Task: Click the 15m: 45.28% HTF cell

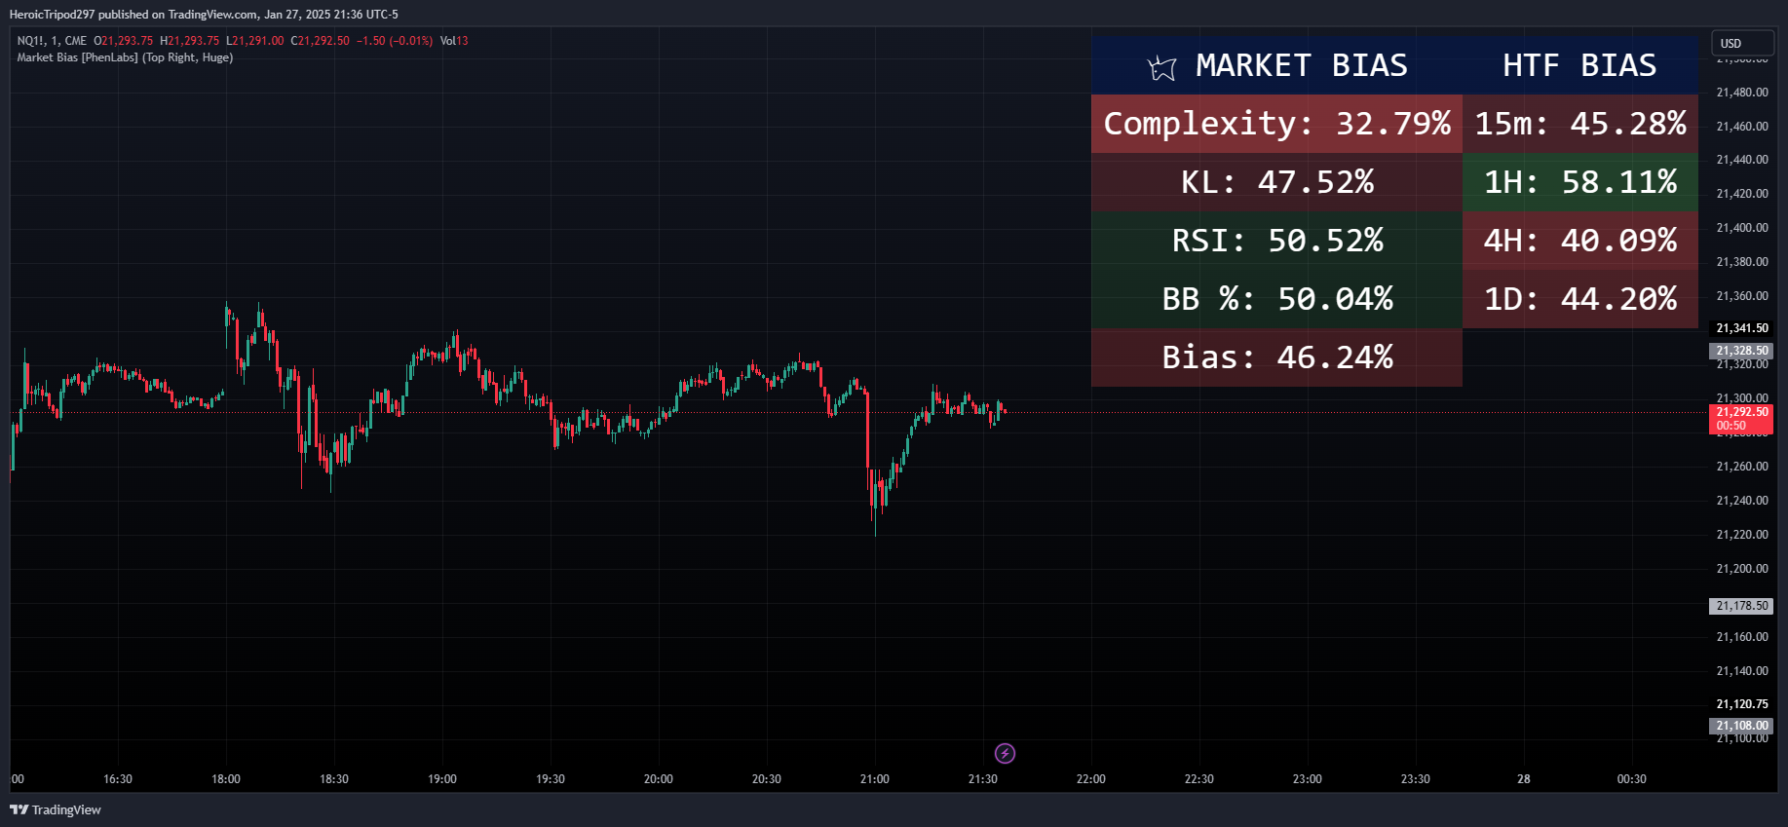Action: 1580,124
